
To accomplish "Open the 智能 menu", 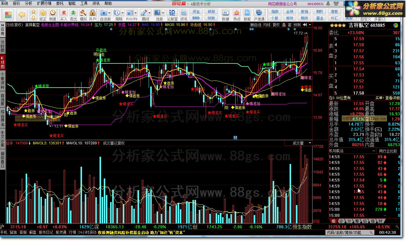I will point(72,4).
